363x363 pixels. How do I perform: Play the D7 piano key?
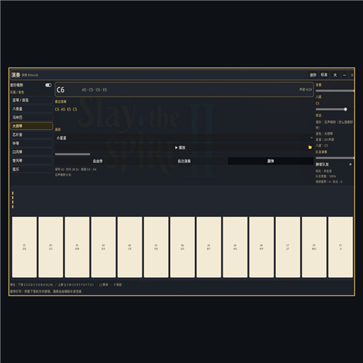(x=314, y=247)
